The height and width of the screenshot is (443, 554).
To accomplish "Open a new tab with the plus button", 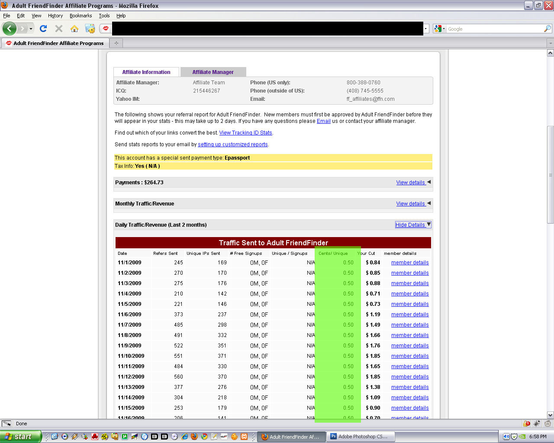I will (x=116, y=43).
